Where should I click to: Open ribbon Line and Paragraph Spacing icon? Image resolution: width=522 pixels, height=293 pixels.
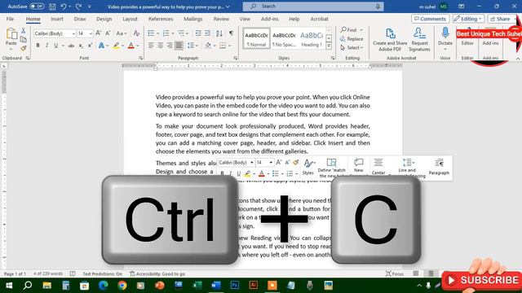coord(191,46)
